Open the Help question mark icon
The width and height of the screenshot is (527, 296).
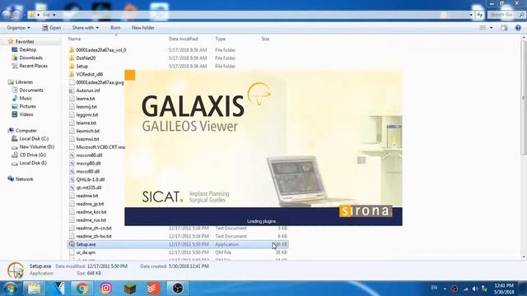[518, 28]
